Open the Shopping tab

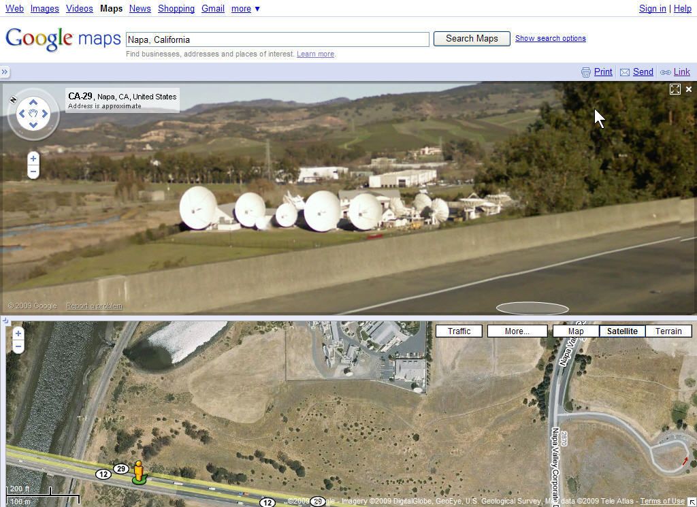[x=176, y=8]
